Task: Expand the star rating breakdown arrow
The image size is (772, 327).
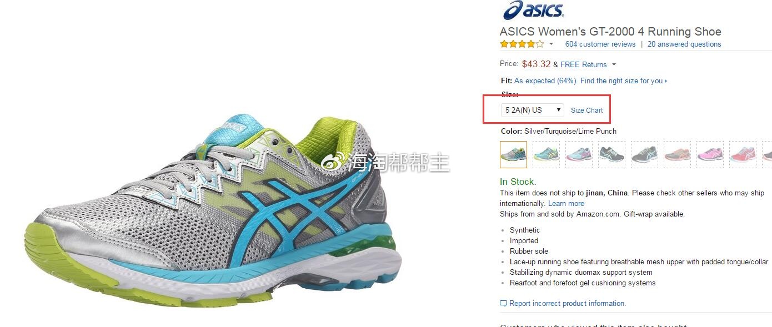Action: 551,44
